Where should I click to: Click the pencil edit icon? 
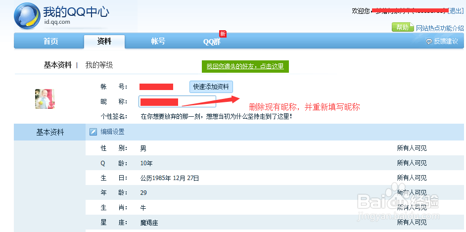pos(93,132)
